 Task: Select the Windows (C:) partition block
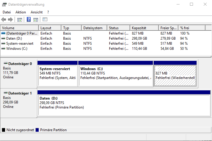tap(116, 74)
